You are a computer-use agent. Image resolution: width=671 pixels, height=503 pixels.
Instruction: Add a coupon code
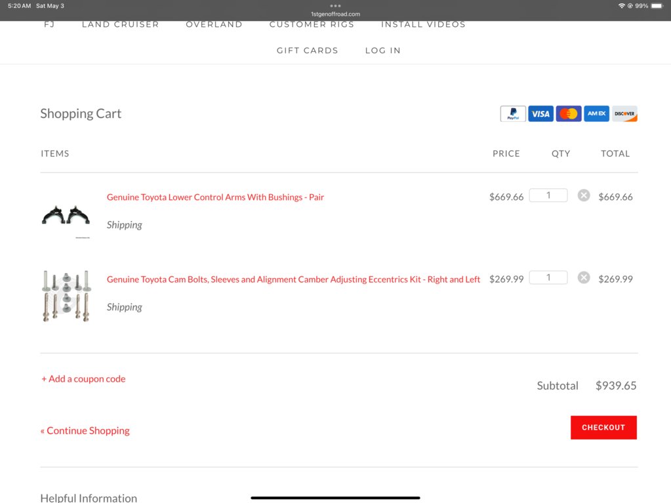(83, 379)
